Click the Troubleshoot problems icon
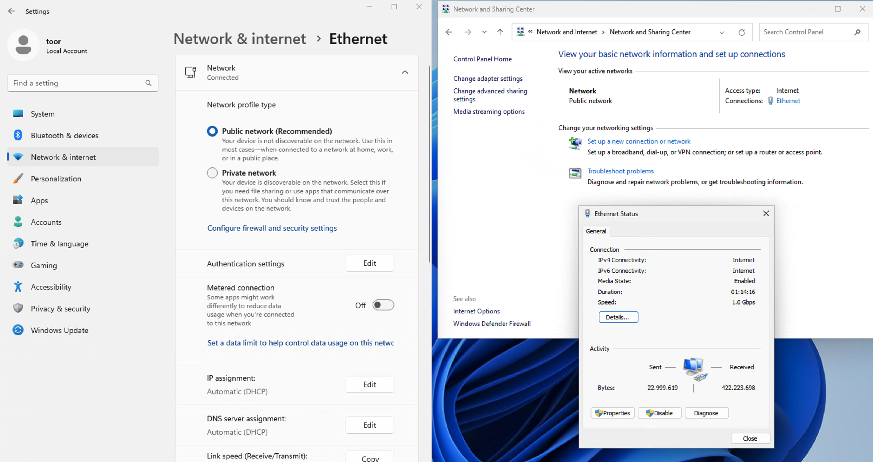Screen dimensions: 873x462 575,173
